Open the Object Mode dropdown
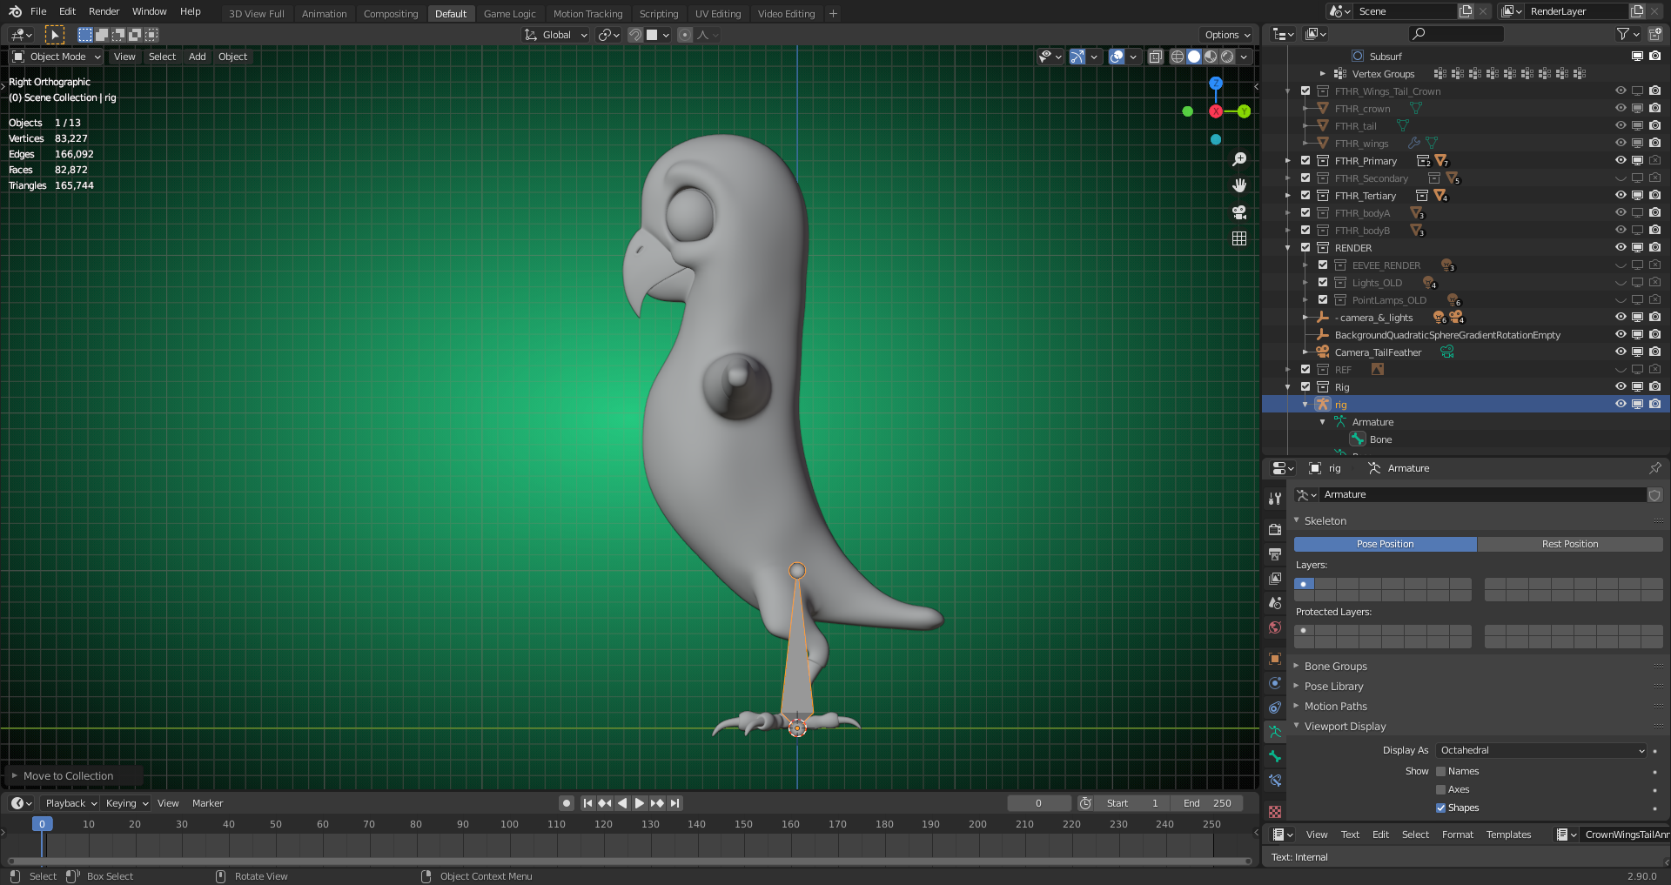Viewport: 1671px width, 885px height. pos(57,57)
